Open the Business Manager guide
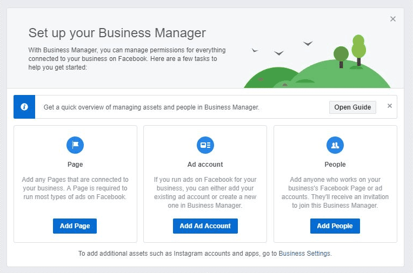 (x=352, y=107)
